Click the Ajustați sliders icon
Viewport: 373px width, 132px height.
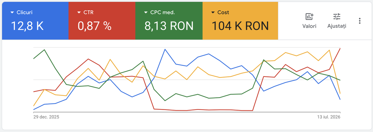click(337, 17)
